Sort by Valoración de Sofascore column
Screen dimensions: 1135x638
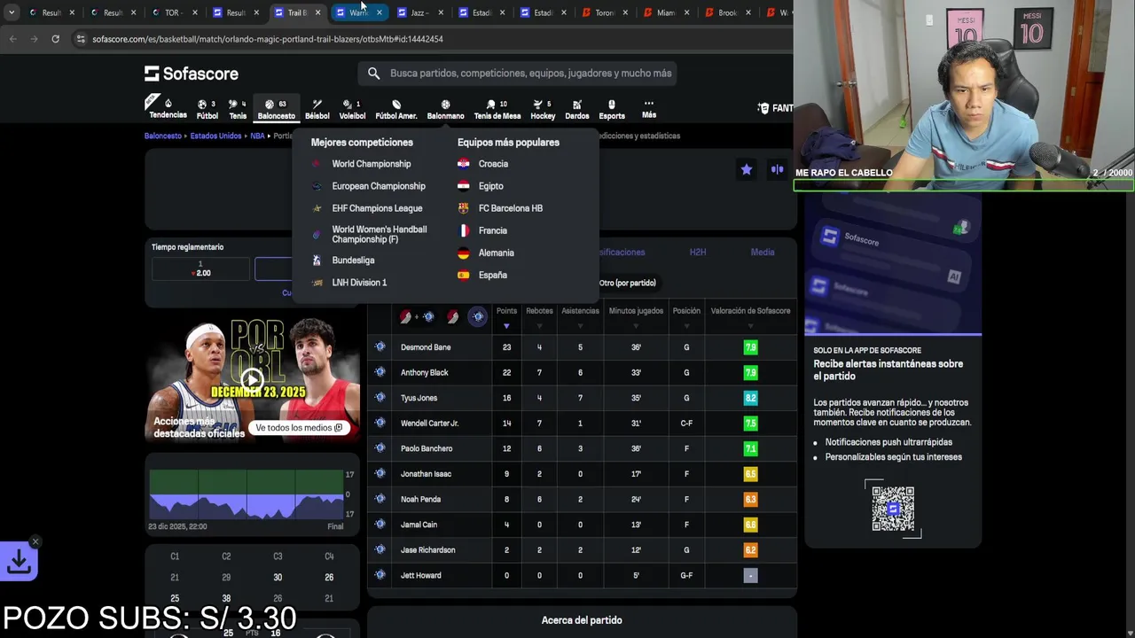click(x=750, y=316)
